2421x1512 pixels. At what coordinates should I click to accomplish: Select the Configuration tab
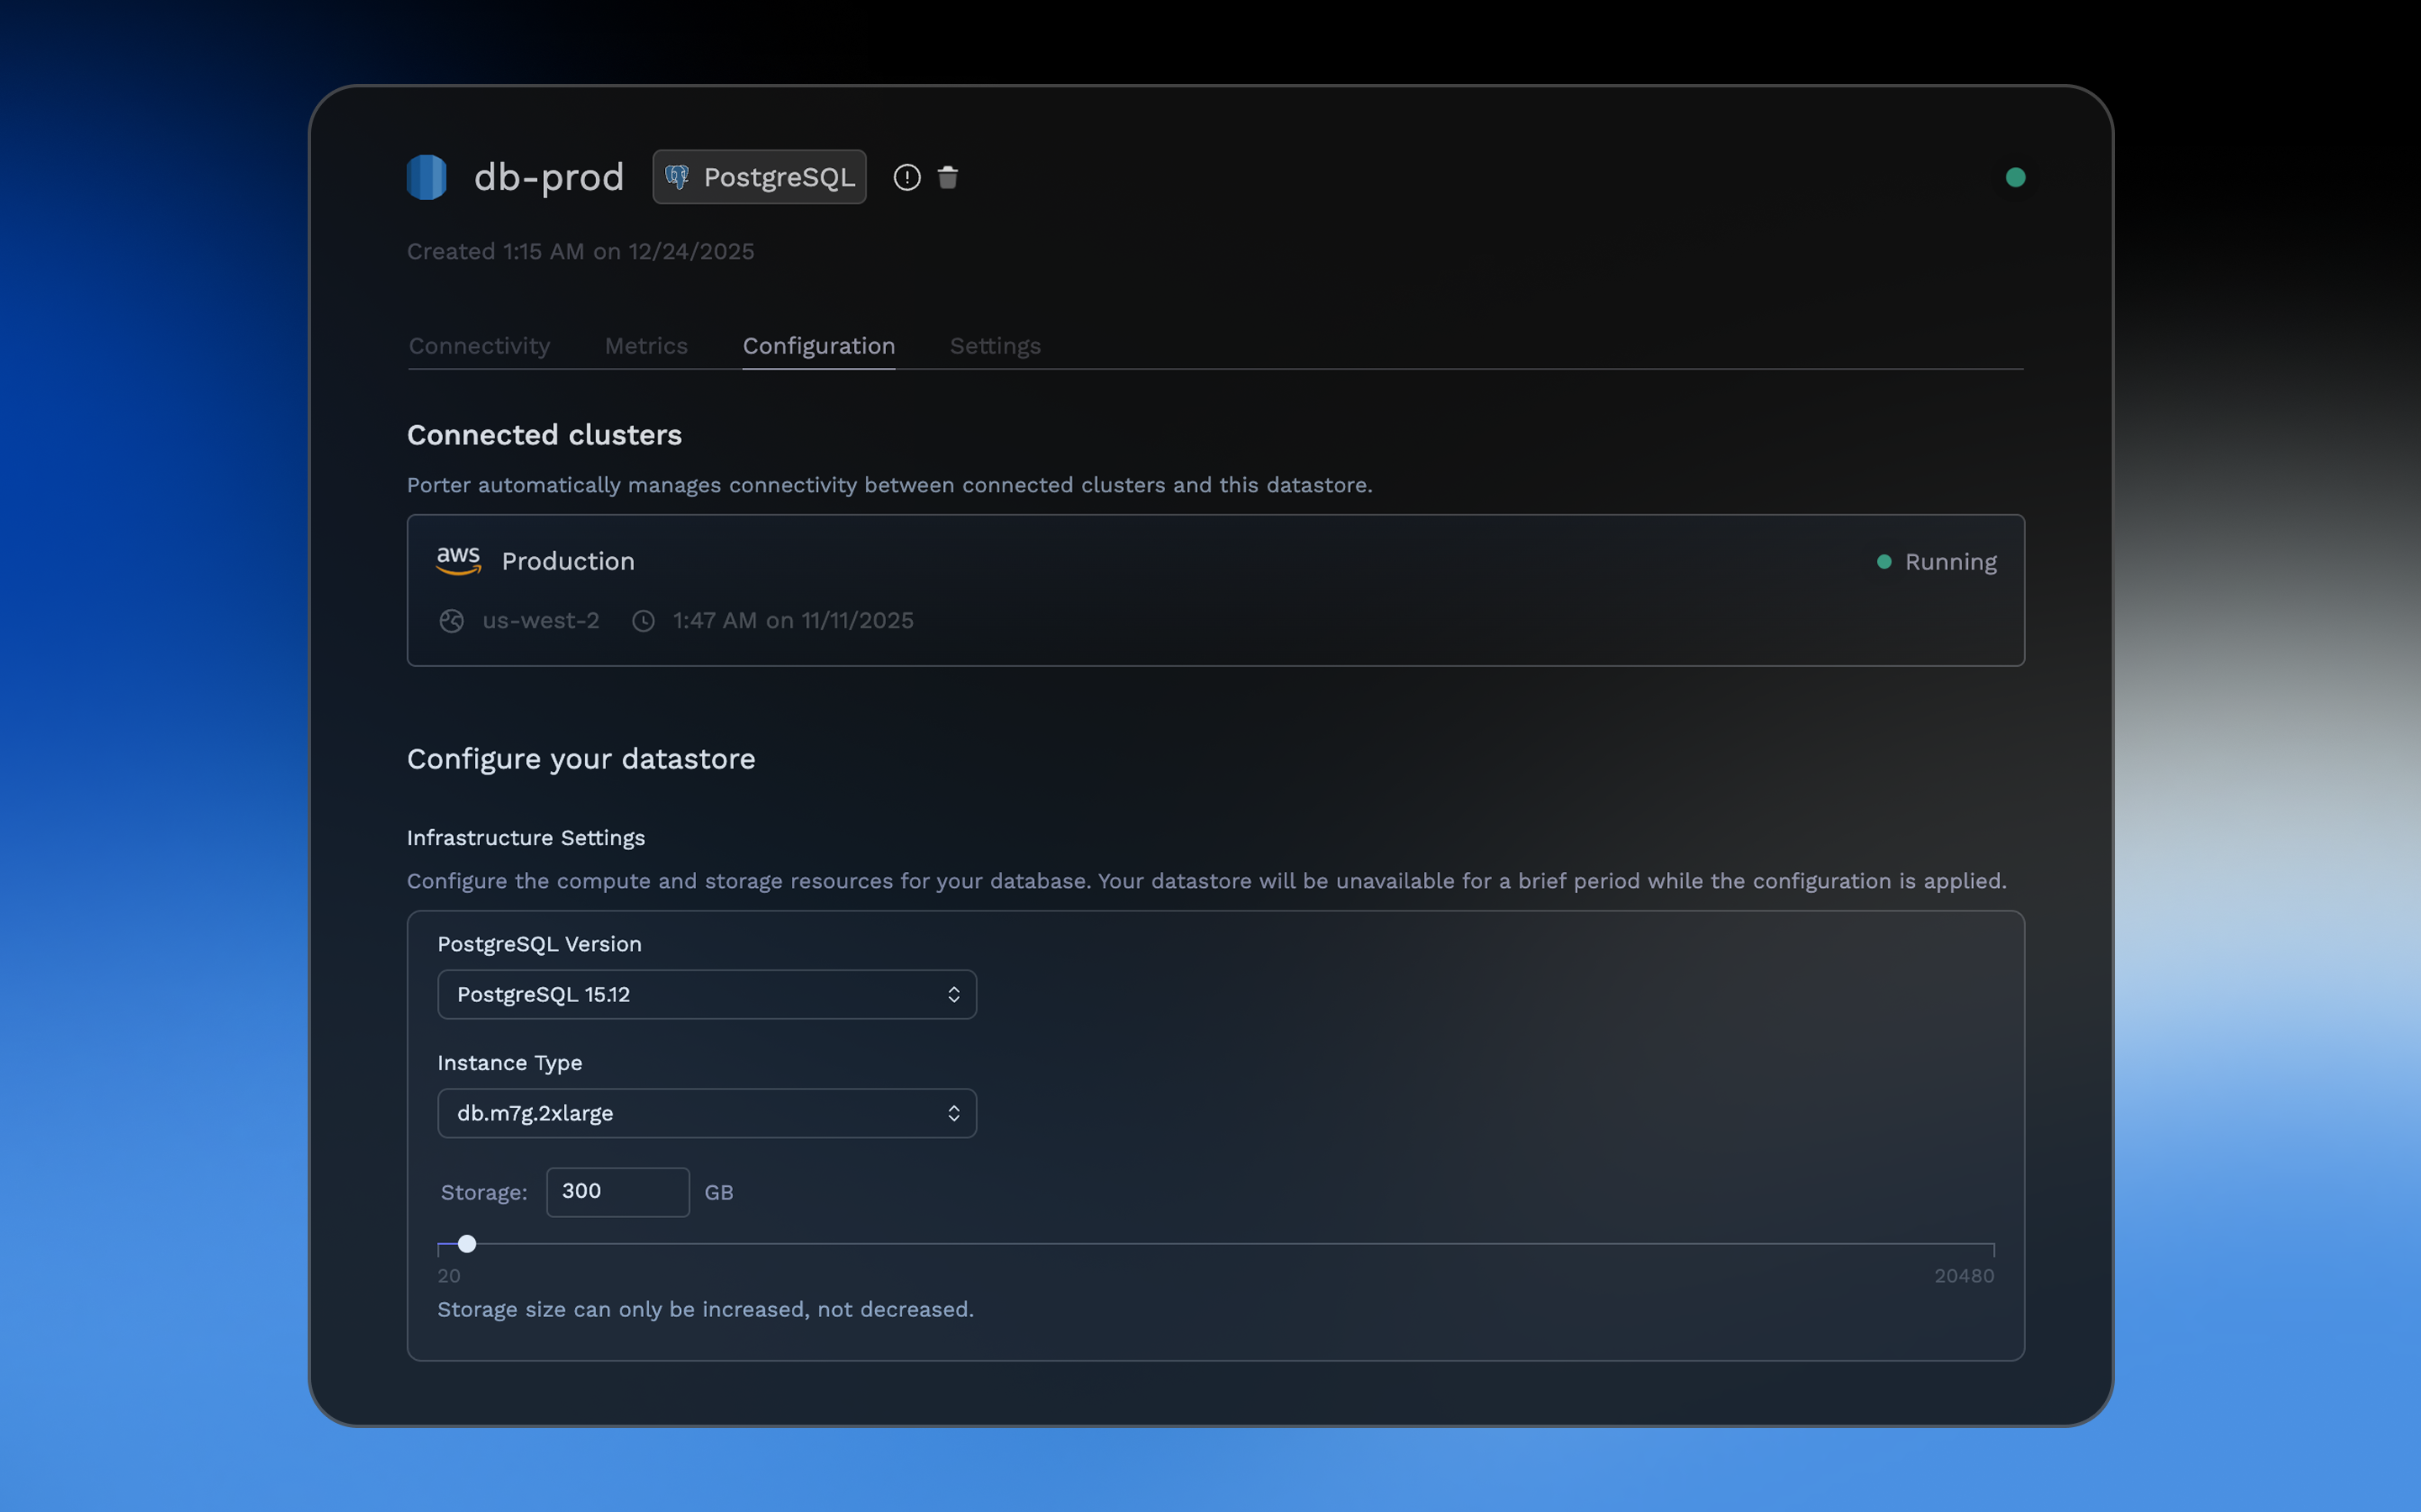(818, 346)
